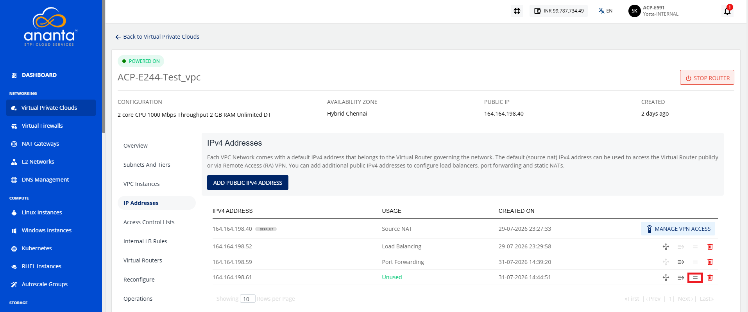Delete IP address 164.164.198.59
Screen dimensions: 748x312
(x=710, y=262)
